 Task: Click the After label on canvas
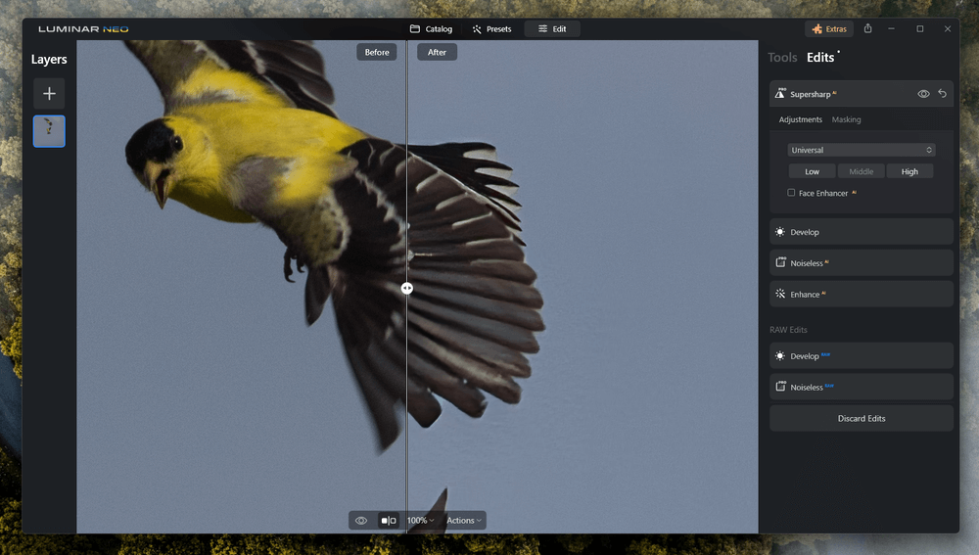437,53
